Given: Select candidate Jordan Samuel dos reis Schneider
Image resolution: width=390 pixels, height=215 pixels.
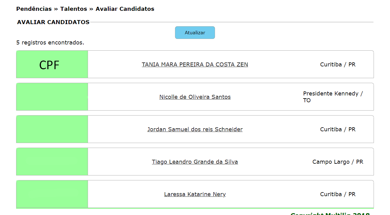Looking at the screenshot, I should tap(195, 129).
